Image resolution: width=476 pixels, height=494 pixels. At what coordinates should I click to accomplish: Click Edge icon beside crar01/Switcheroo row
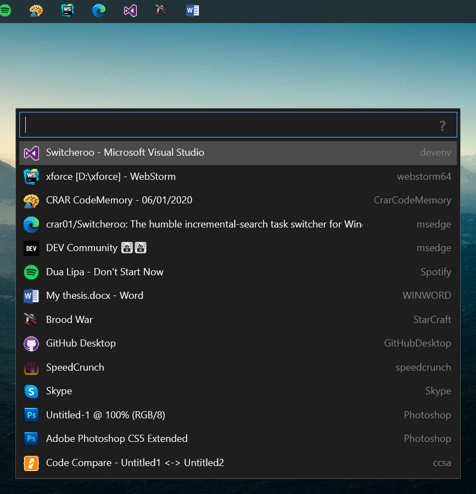point(31,225)
